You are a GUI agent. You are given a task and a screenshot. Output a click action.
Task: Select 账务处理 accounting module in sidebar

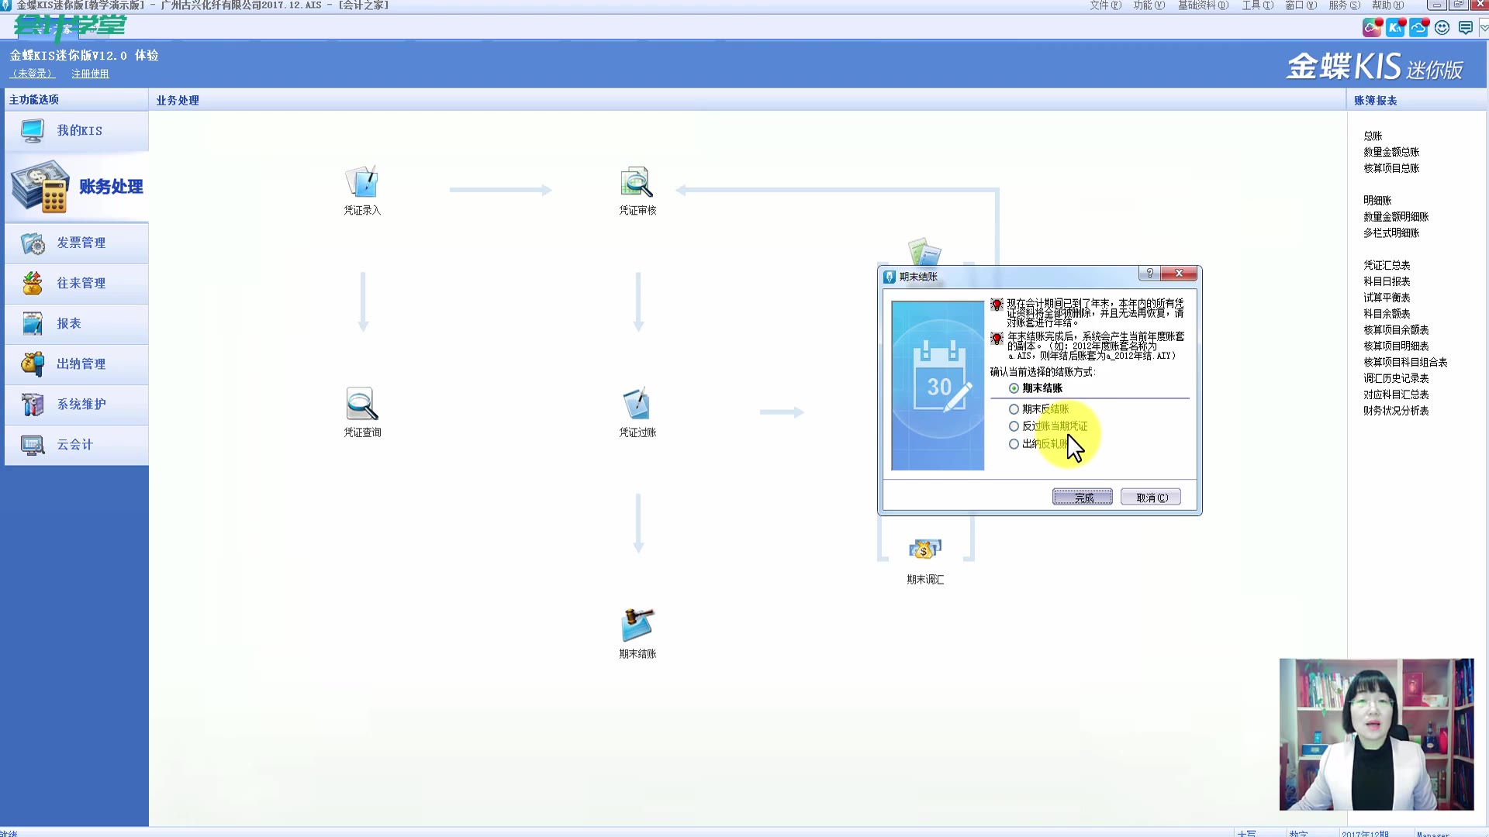coord(77,187)
